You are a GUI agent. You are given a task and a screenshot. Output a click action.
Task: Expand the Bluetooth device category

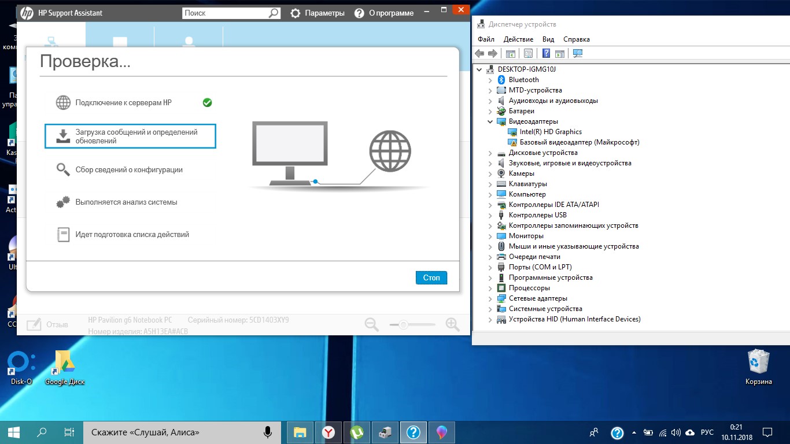click(490, 80)
